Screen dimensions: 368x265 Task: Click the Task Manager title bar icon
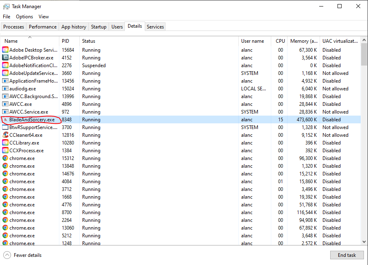click(7, 7)
